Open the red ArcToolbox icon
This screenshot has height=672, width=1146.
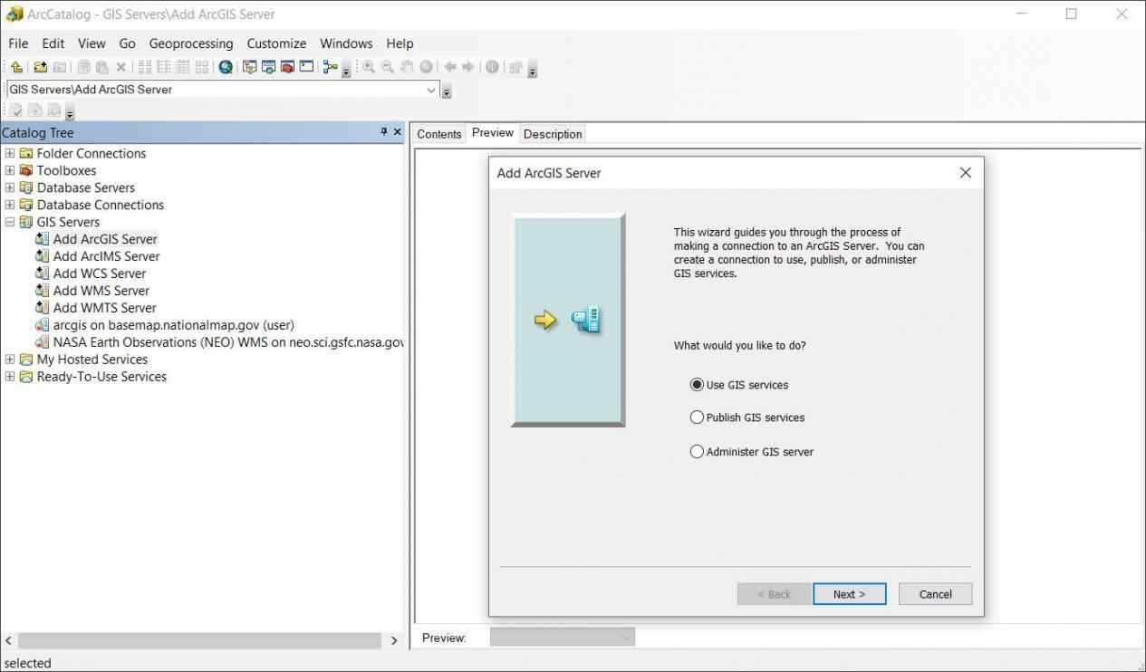click(x=287, y=67)
